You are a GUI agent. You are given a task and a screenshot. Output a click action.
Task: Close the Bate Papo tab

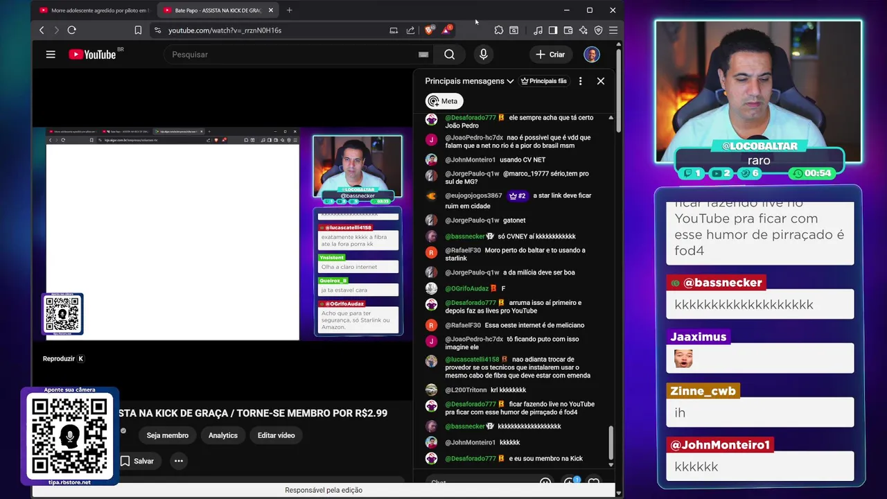tap(271, 10)
